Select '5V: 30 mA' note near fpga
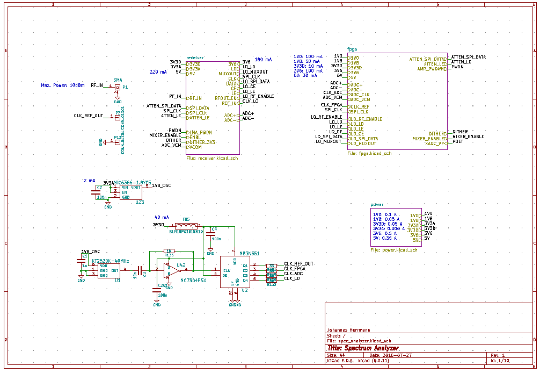 (x=305, y=75)
